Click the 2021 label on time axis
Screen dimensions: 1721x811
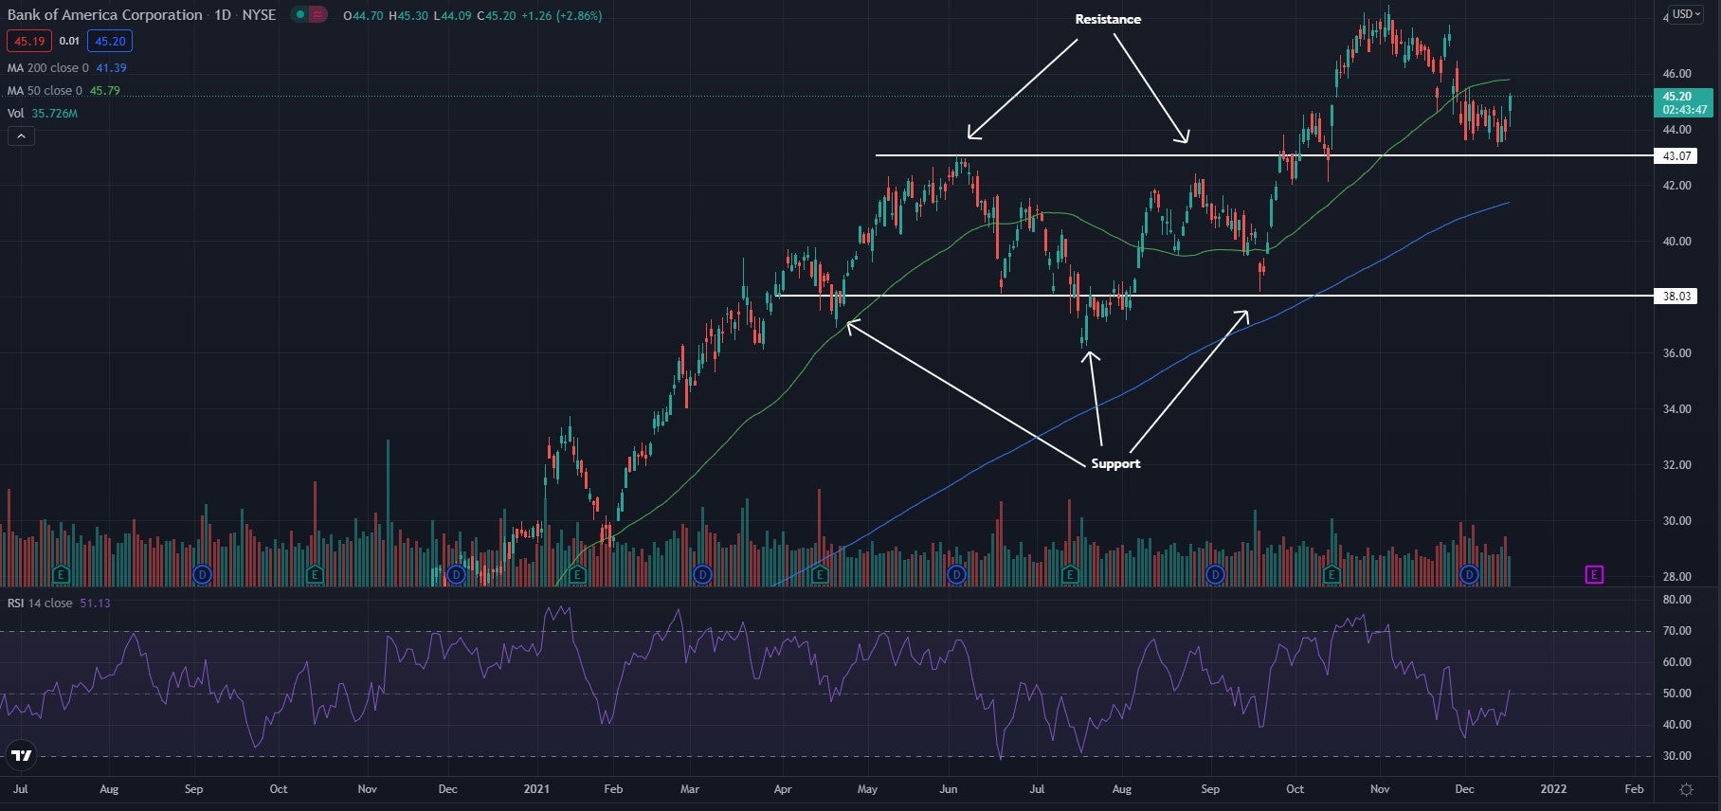[x=536, y=789]
